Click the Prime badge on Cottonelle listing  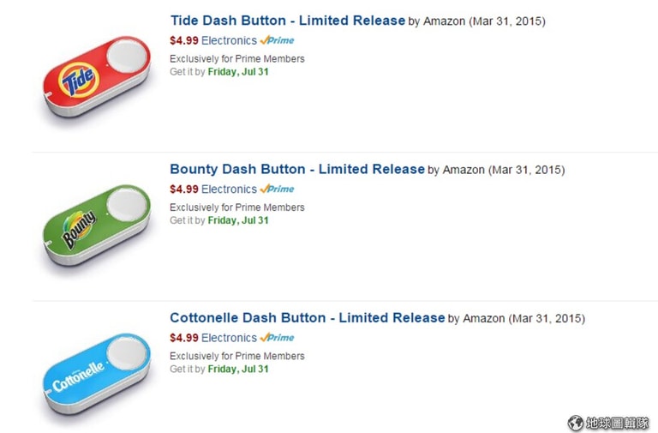tap(278, 338)
